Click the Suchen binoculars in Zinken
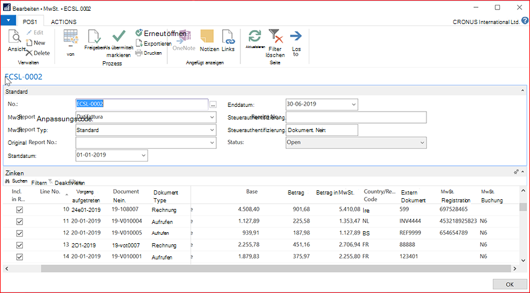 [x=8, y=181]
